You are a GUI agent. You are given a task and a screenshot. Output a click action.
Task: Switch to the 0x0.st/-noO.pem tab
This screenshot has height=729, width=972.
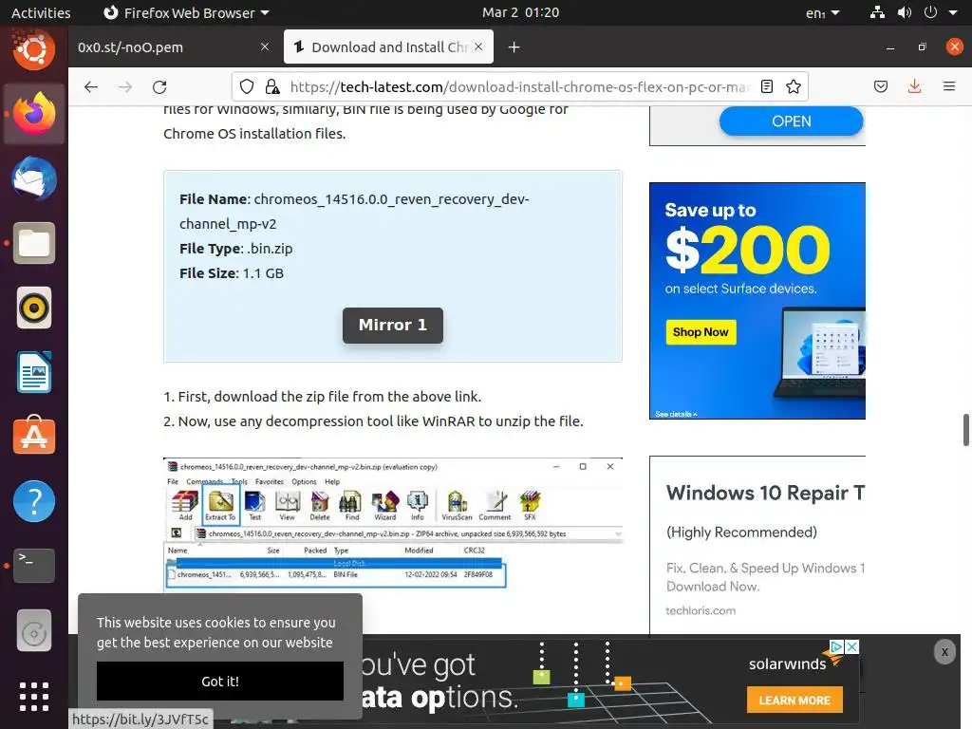coord(167,47)
